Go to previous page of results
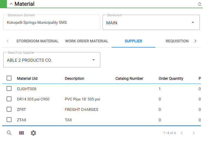Screen dimensions: 203x142 coord(182,133)
